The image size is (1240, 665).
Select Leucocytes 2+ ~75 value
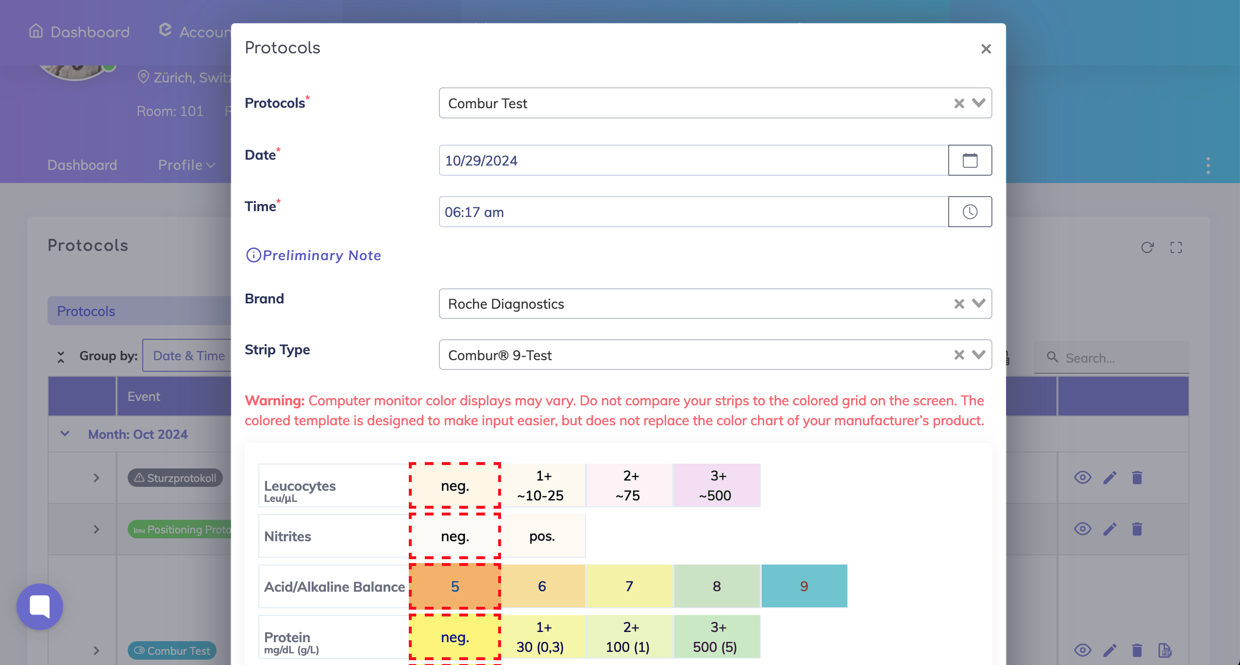pos(629,485)
